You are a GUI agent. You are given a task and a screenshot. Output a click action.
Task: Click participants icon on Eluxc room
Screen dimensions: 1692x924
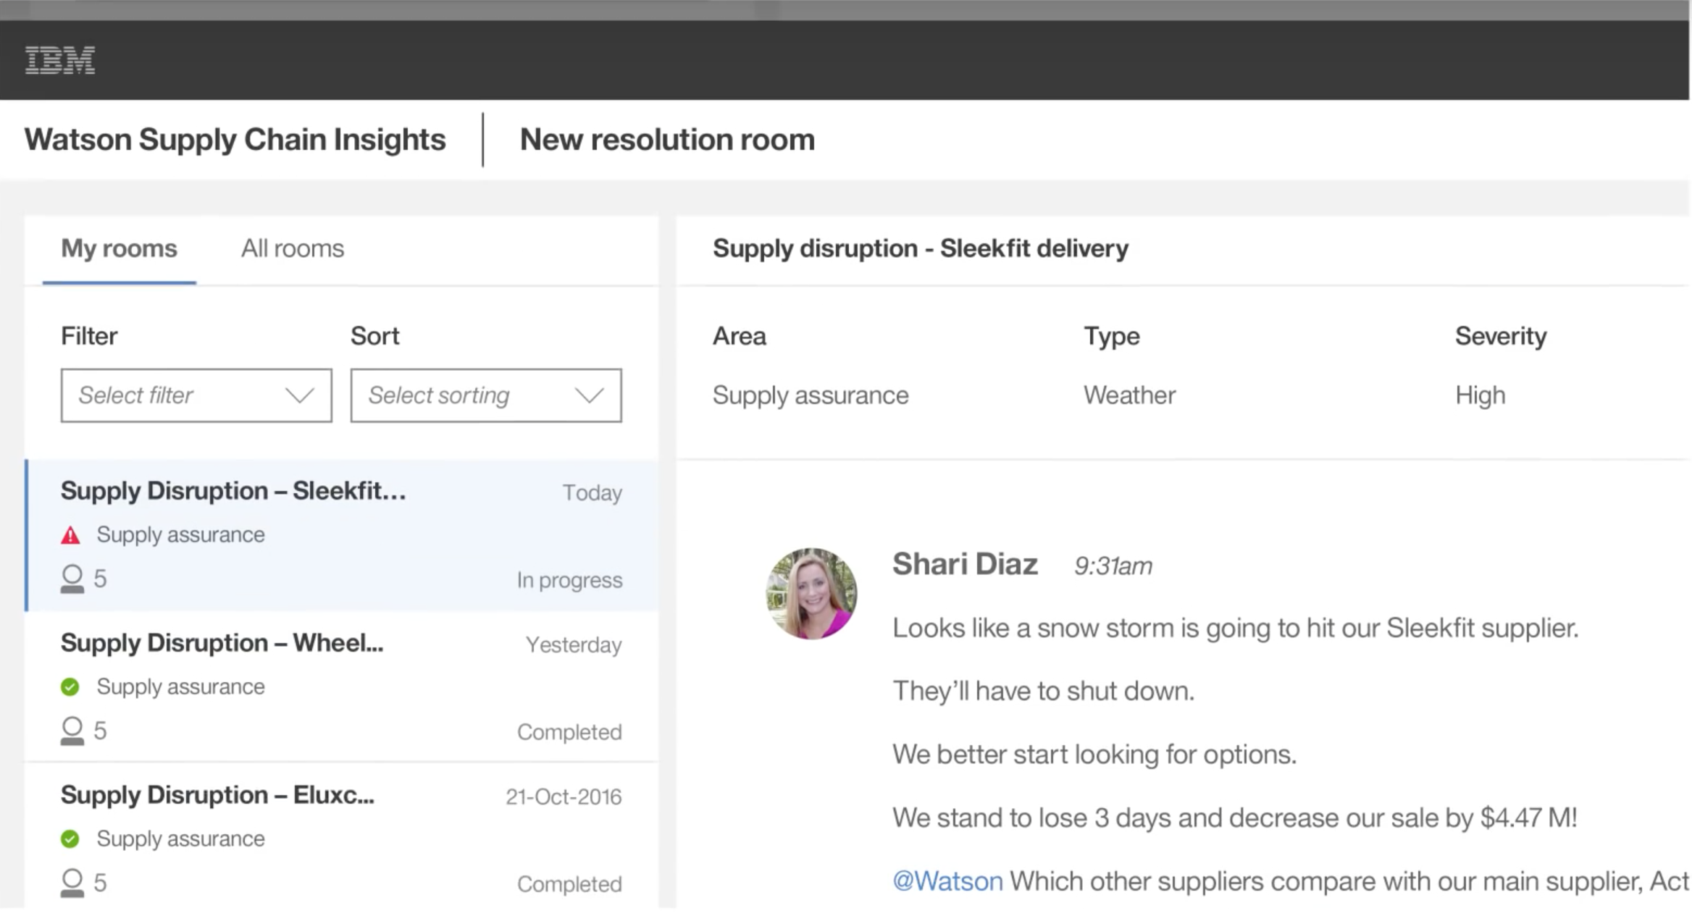72,883
